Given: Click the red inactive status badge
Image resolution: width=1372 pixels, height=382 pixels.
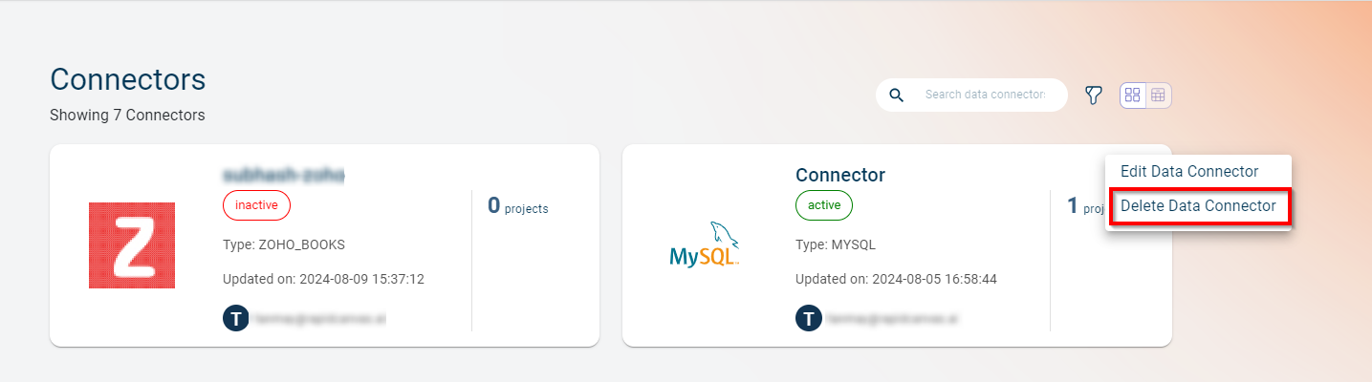Looking at the screenshot, I should point(256,205).
